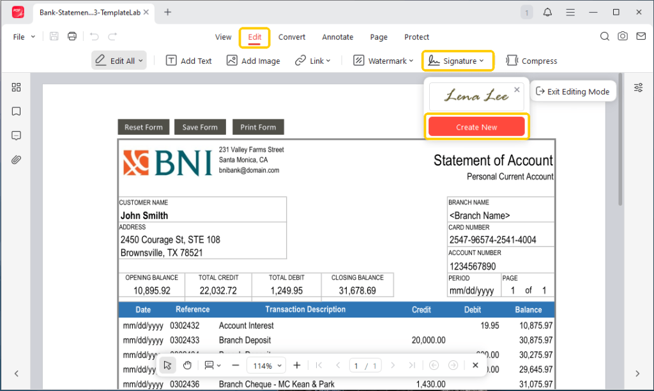Go to previous page
This screenshot has height=391, width=654.
point(338,365)
